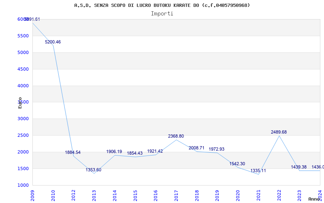Click the 4000 y-axis tick label

23,86
